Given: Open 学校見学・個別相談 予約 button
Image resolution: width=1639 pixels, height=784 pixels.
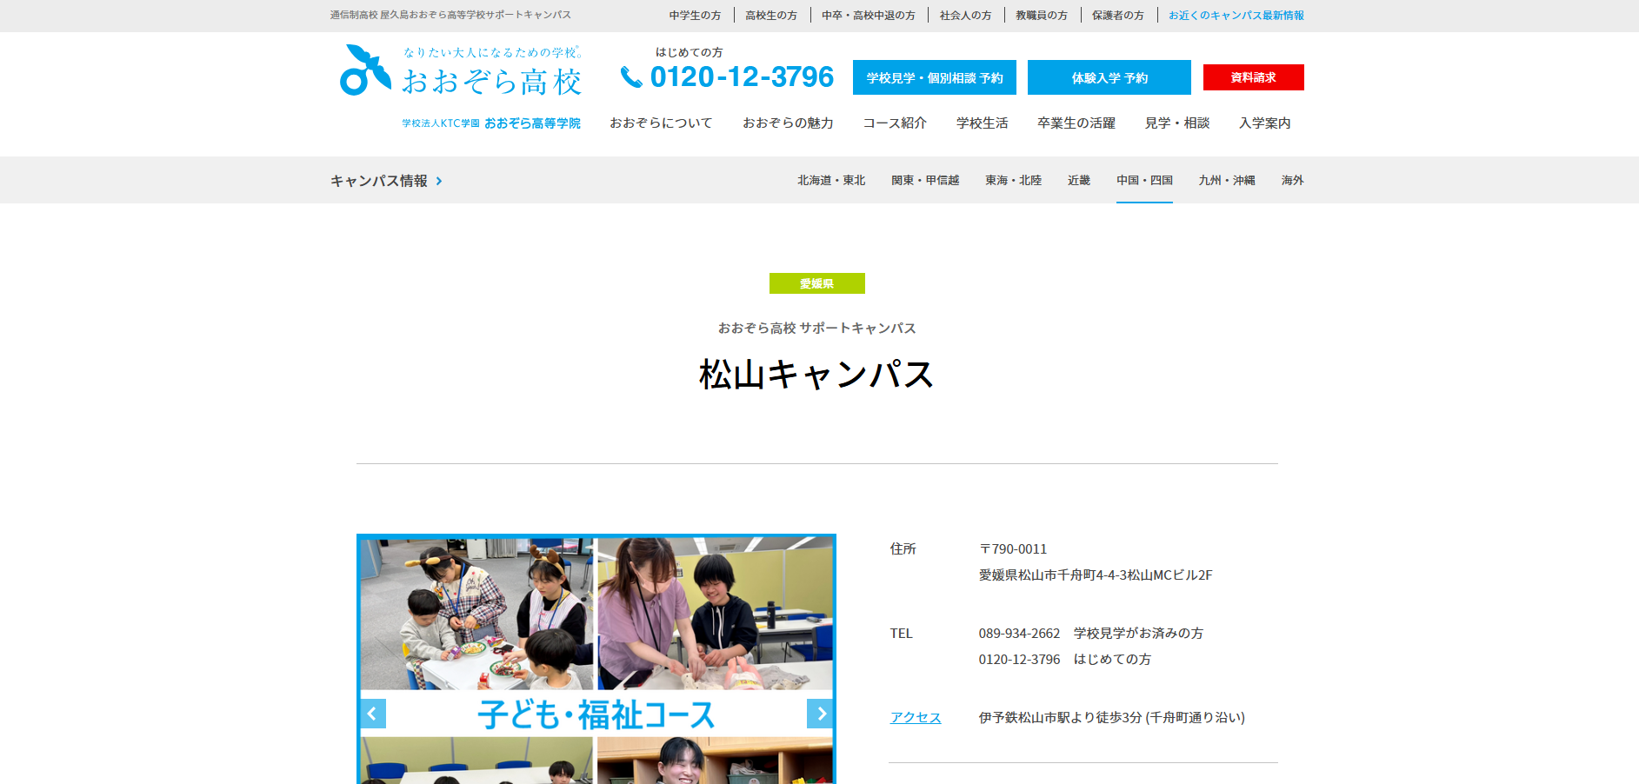Looking at the screenshot, I should click(934, 77).
